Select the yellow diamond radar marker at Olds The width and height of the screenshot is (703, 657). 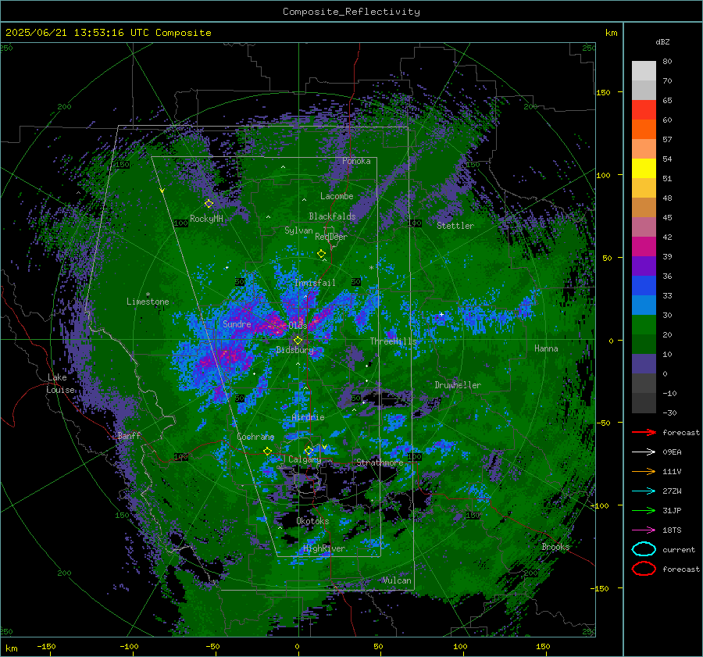click(298, 341)
